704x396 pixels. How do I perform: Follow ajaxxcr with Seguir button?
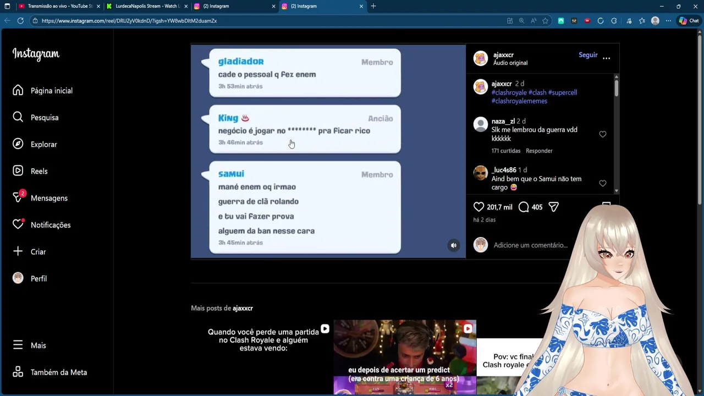coord(588,55)
